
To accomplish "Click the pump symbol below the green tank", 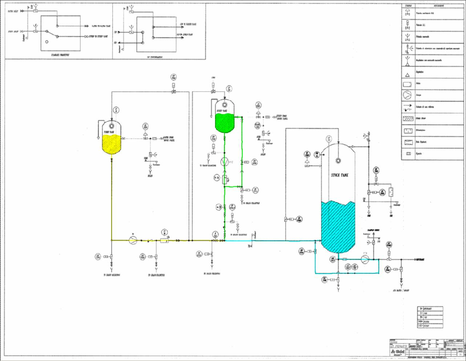I will point(225,161).
